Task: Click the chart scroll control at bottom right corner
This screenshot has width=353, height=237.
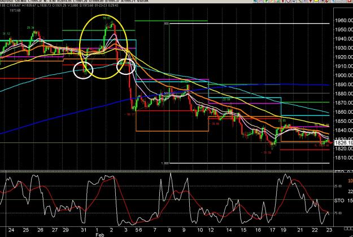Action: click(348, 229)
